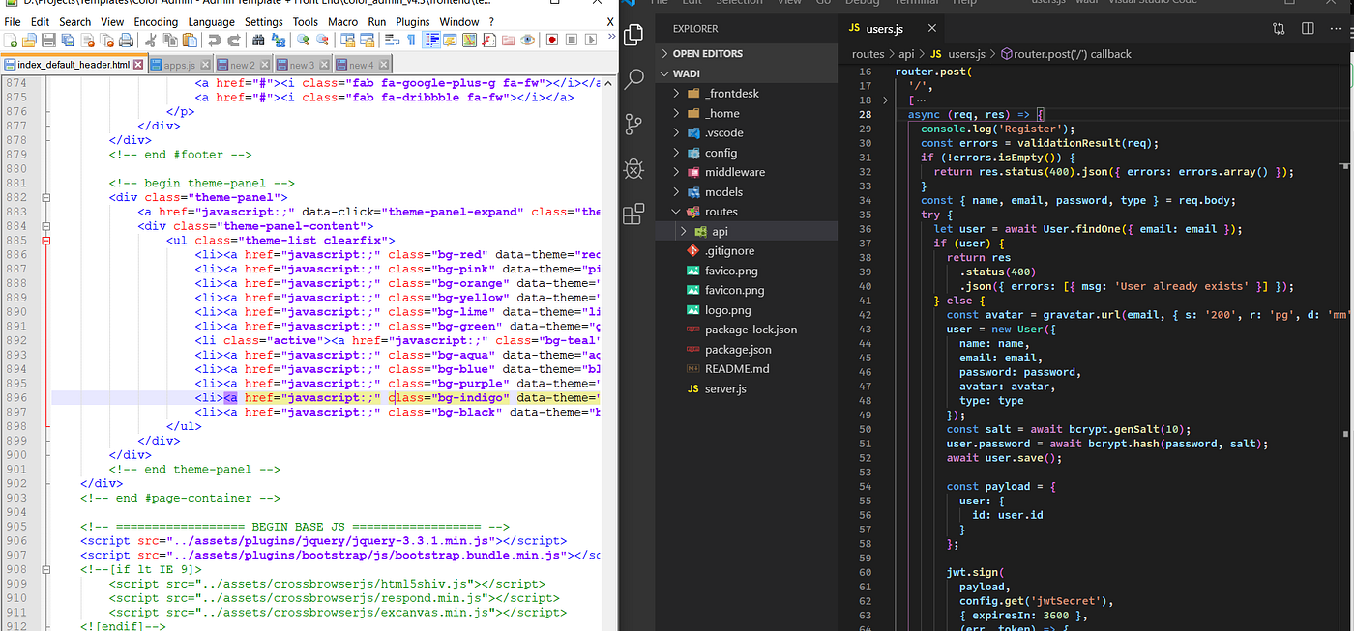Viewport: 1354px width, 631px height.
Task: Open the More Actions menu in VS Code
Action: pos(1335,29)
